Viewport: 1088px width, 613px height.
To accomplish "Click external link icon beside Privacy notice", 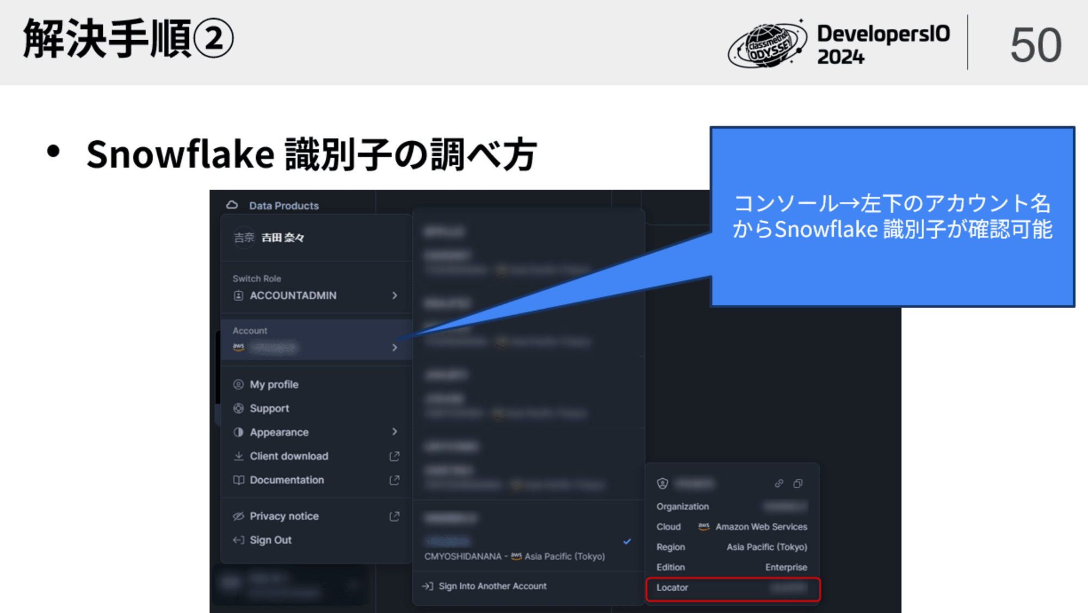I will 395,516.
